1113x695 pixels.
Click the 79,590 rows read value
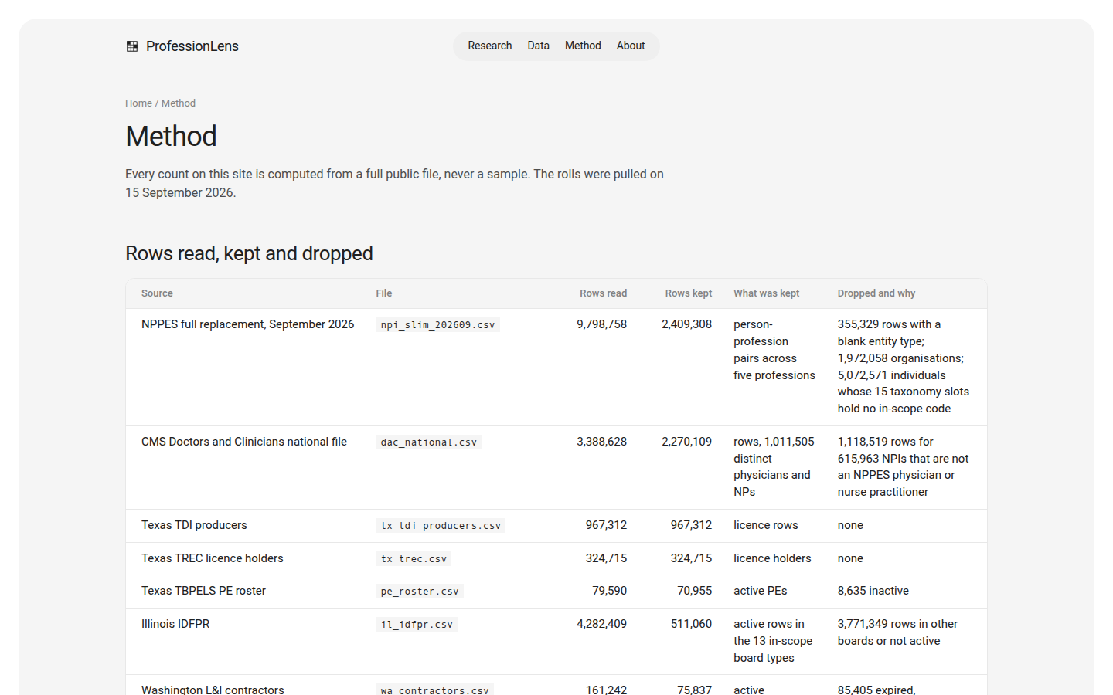610,591
